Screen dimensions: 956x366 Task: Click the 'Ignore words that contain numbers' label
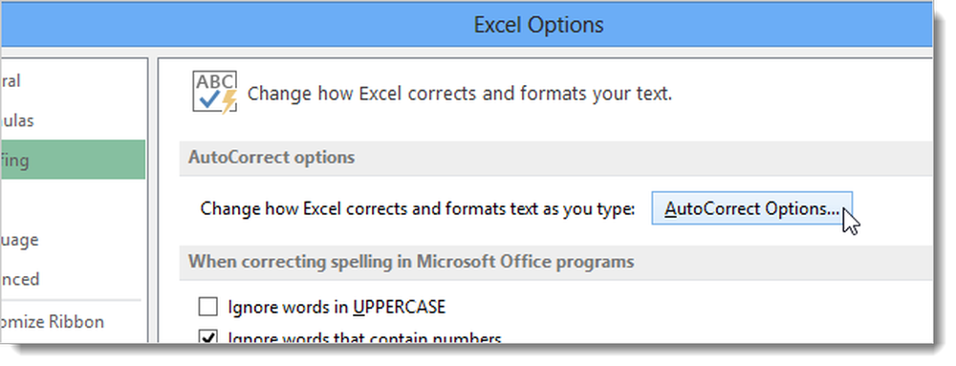[x=364, y=338]
